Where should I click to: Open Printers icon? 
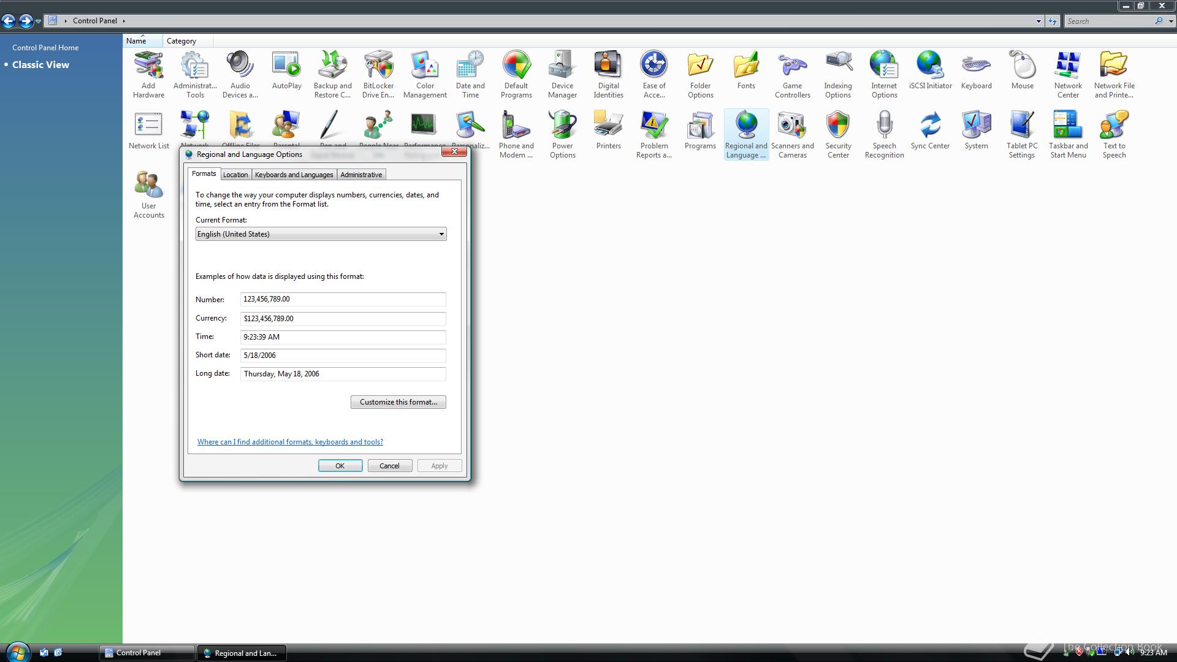(x=608, y=131)
